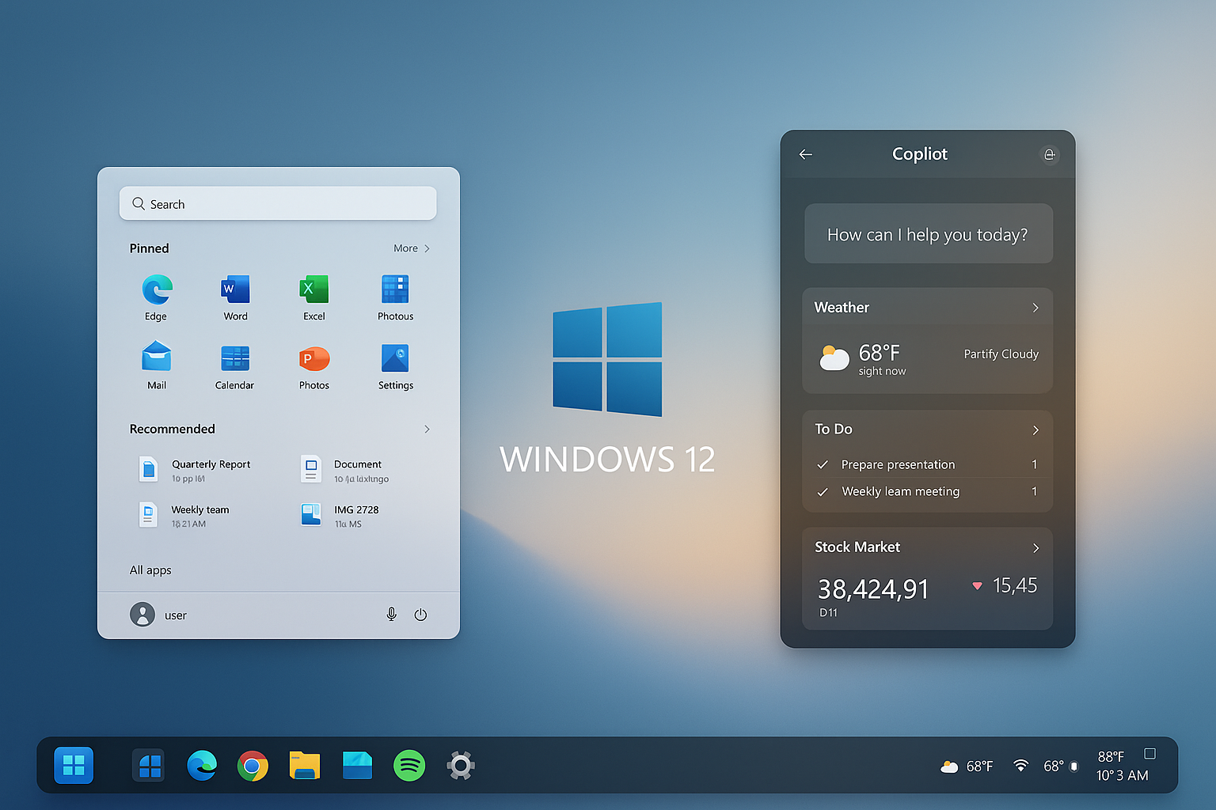1216x810 pixels.
Task: Open the Weekly team file
Action: point(184,516)
